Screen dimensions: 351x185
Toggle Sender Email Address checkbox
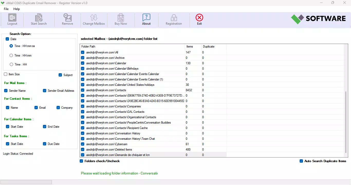pos(44,91)
